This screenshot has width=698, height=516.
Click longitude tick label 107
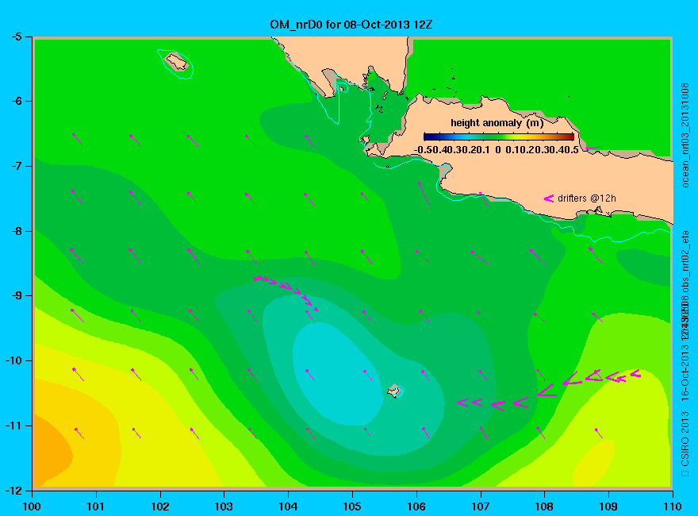(x=481, y=506)
